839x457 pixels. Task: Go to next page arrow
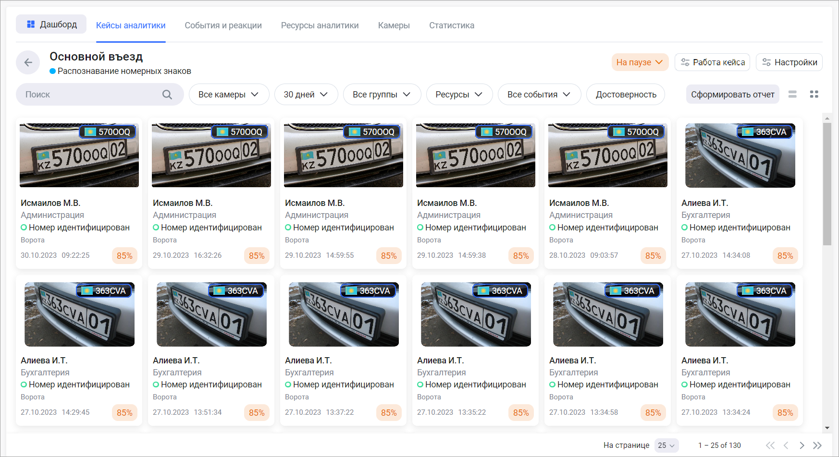pos(802,445)
